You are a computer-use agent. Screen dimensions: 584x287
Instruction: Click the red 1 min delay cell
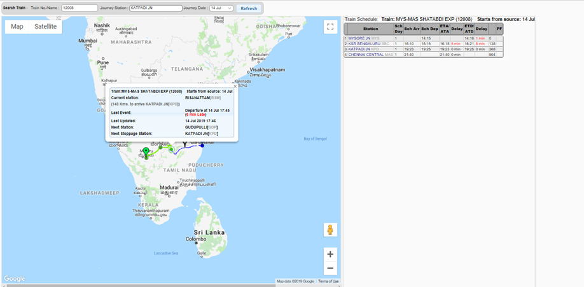pyautogui.click(x=480, y=38)
